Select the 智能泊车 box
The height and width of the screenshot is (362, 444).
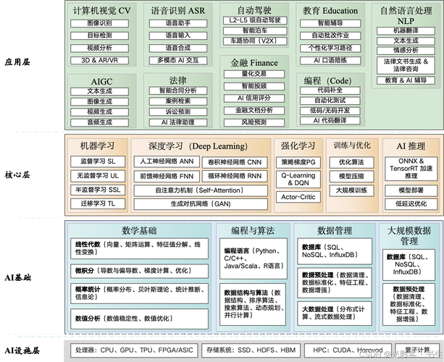[255, 30]
